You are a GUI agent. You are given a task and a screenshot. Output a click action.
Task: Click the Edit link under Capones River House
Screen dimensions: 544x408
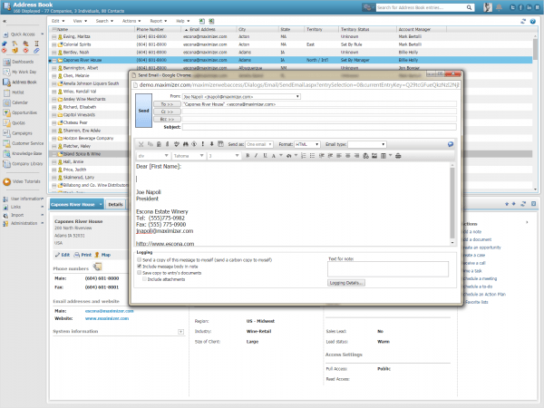(63, 255)
